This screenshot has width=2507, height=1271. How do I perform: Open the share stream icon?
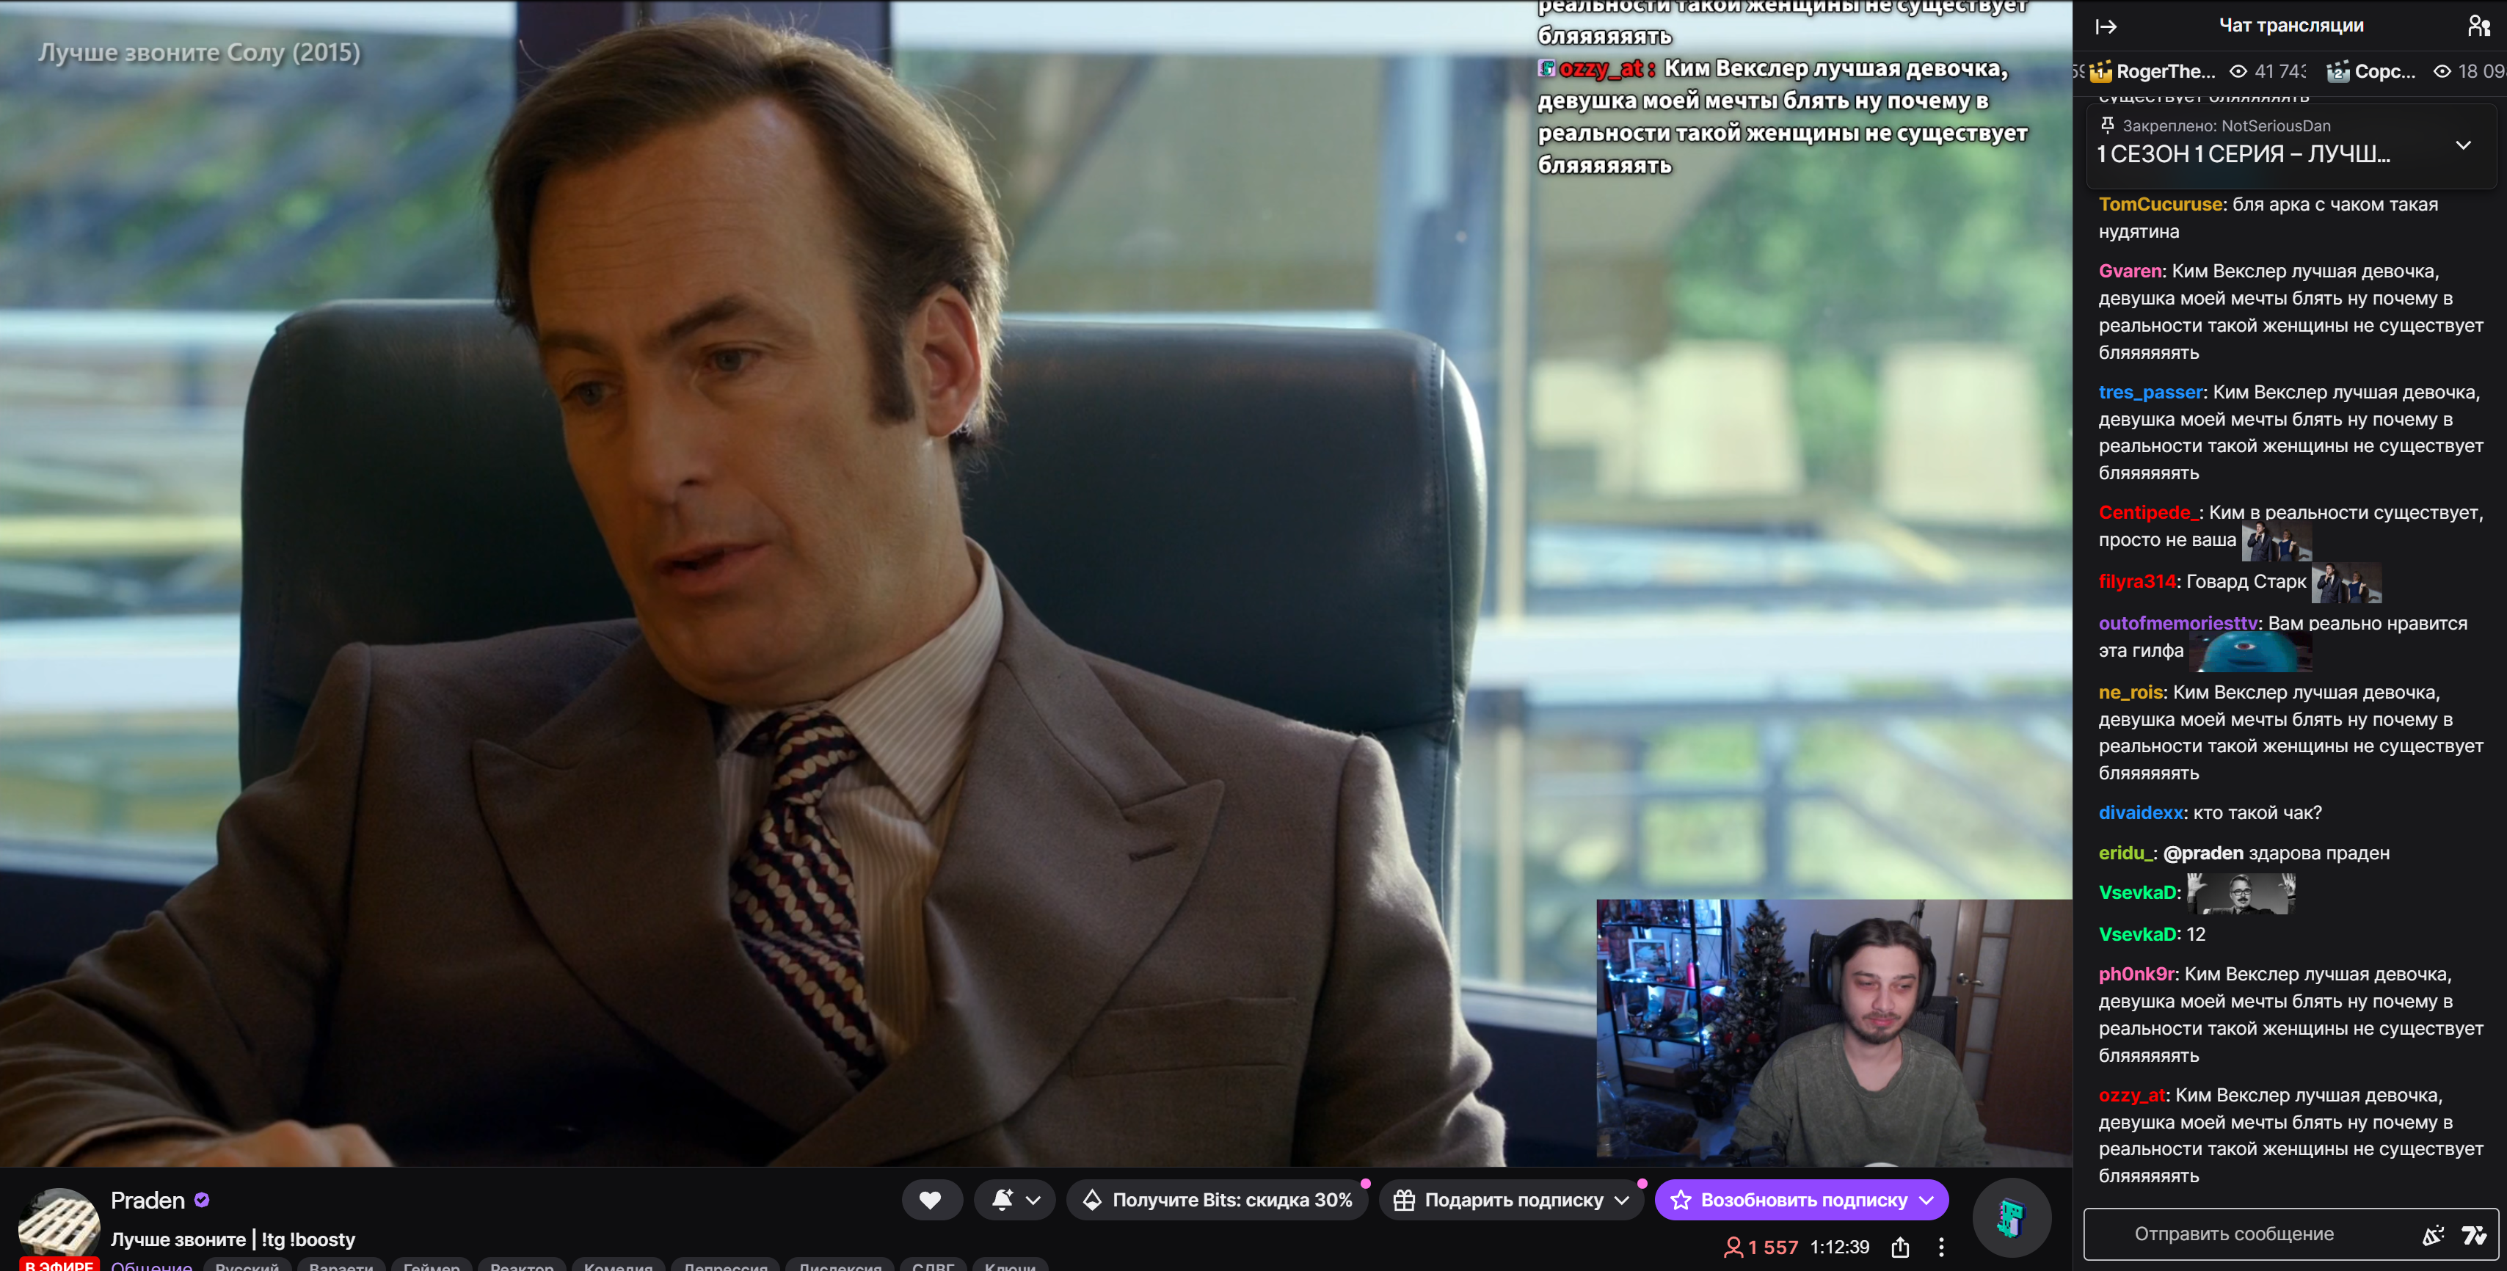pos(1900,1248)
